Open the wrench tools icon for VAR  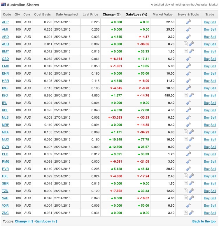click(191, 198)
